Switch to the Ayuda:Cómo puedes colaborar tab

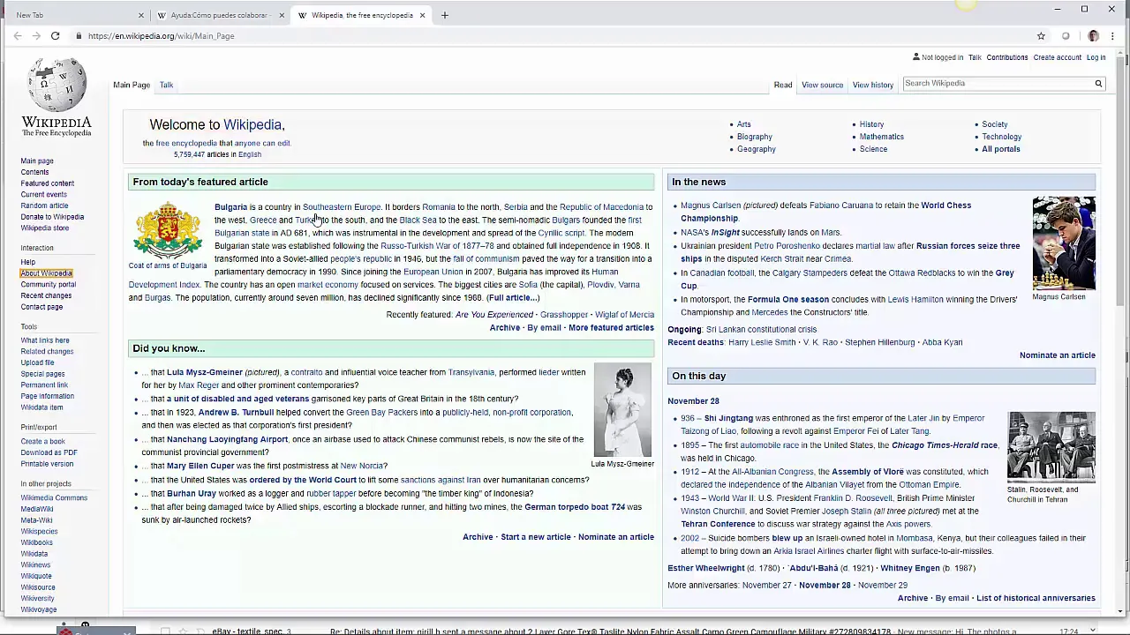(x=219, y=15)
